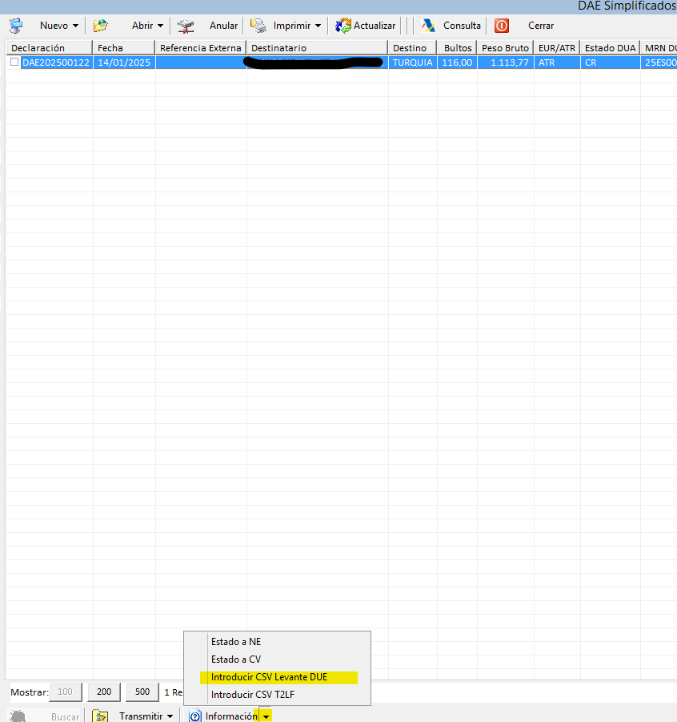Click the Transmitir folder icon
677x722 pixels.
click(100, 716)
